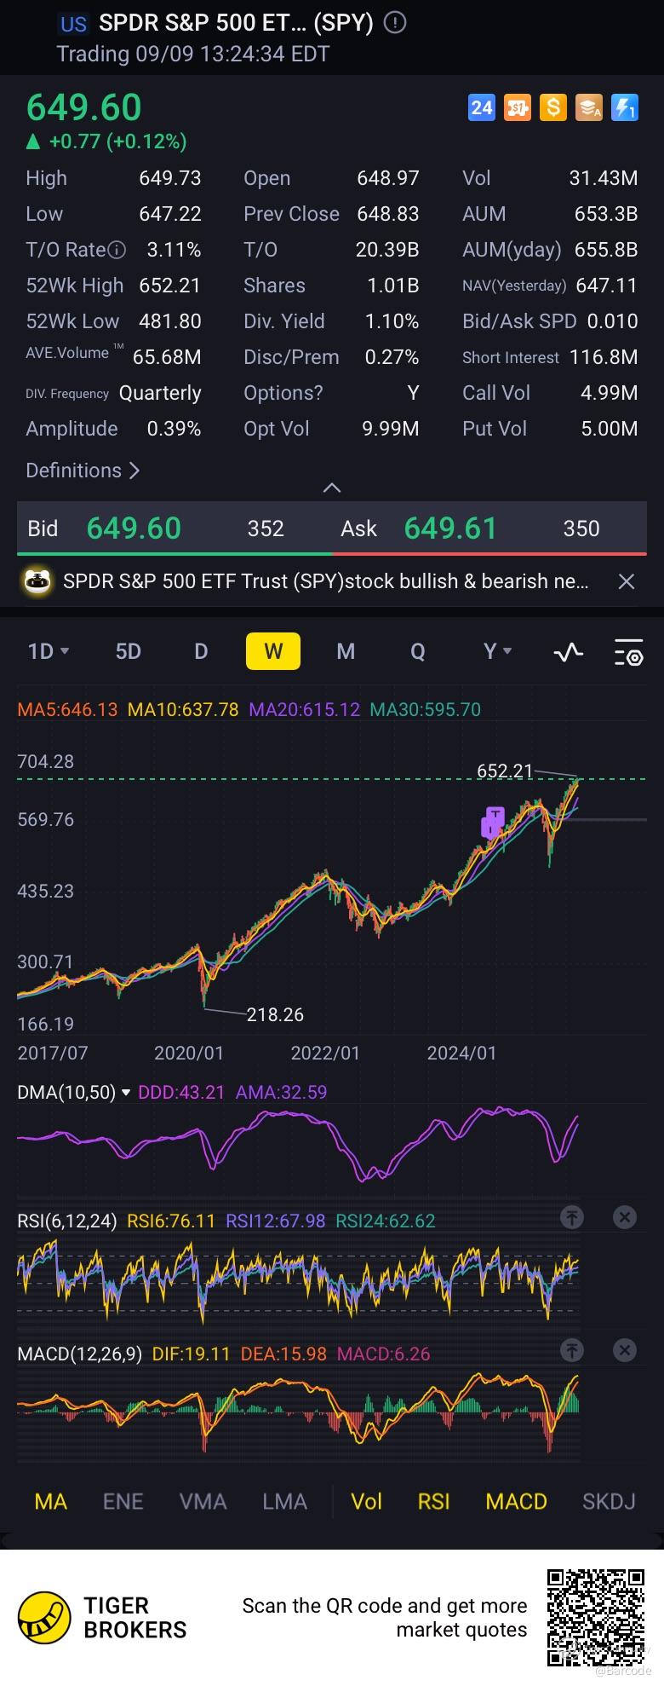This screenshot has width=664, height=1686.
Task: Tap the info icon next to T/O Rate
Action: 117,250
